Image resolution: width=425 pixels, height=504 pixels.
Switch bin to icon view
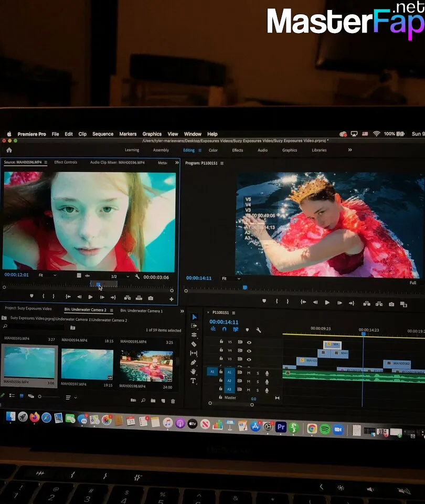coord(22,396)
